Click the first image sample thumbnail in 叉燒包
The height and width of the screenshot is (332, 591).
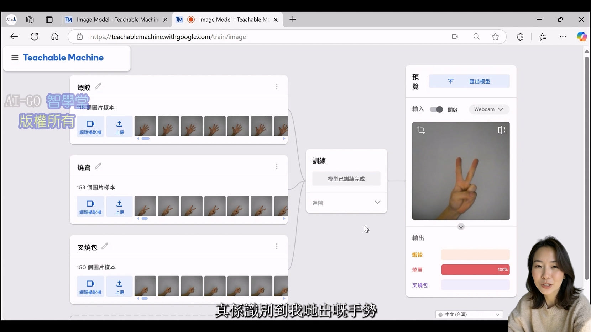tap(145, 286)
